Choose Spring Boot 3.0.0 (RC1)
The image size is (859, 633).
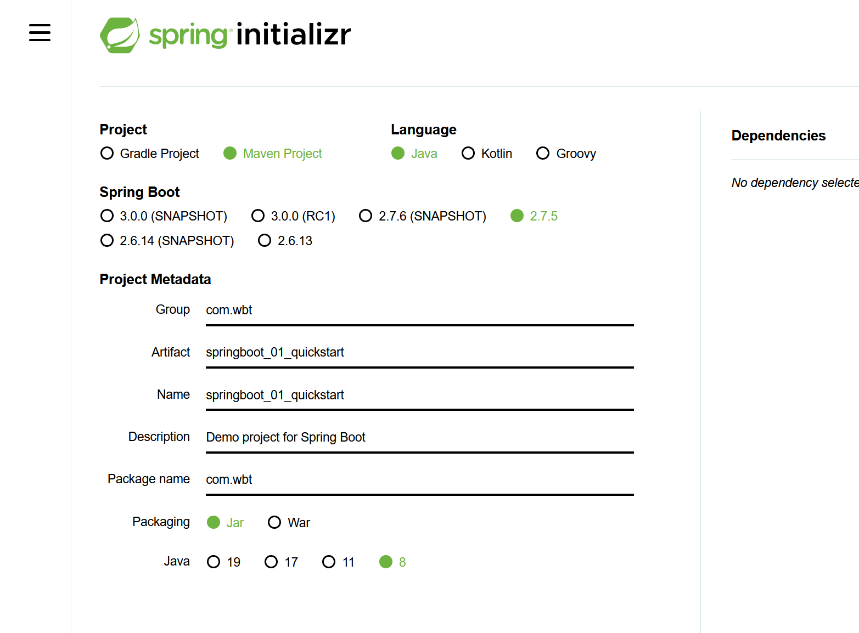258,216
